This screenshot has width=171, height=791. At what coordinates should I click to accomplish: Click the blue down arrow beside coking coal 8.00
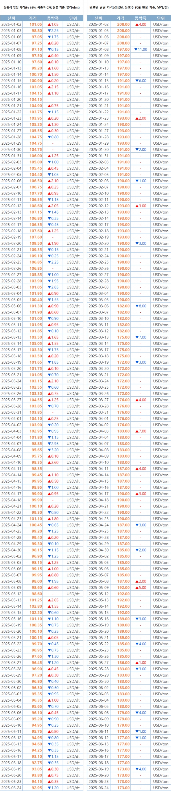click(x=137, y=306)
